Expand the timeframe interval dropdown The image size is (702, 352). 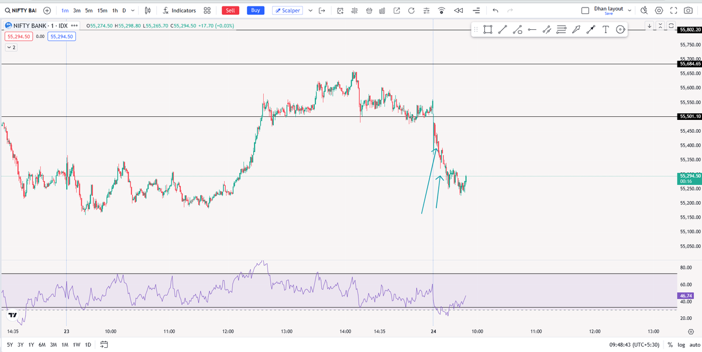pyautogui.click(x=134, y=11)
